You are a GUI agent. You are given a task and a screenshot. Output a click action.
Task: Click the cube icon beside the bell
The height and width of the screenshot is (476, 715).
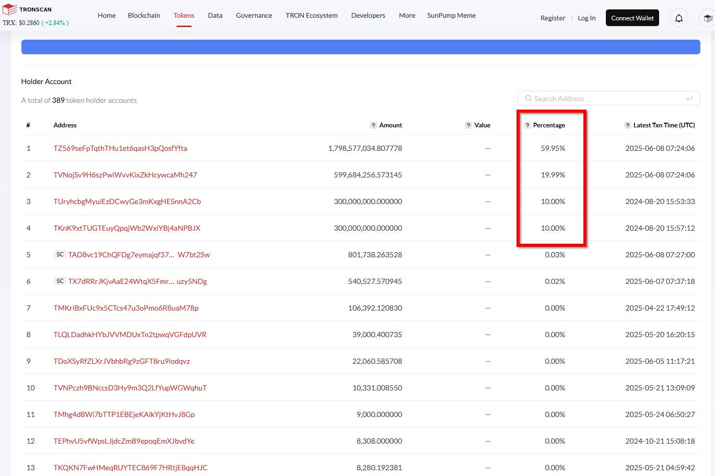point(708,18)
